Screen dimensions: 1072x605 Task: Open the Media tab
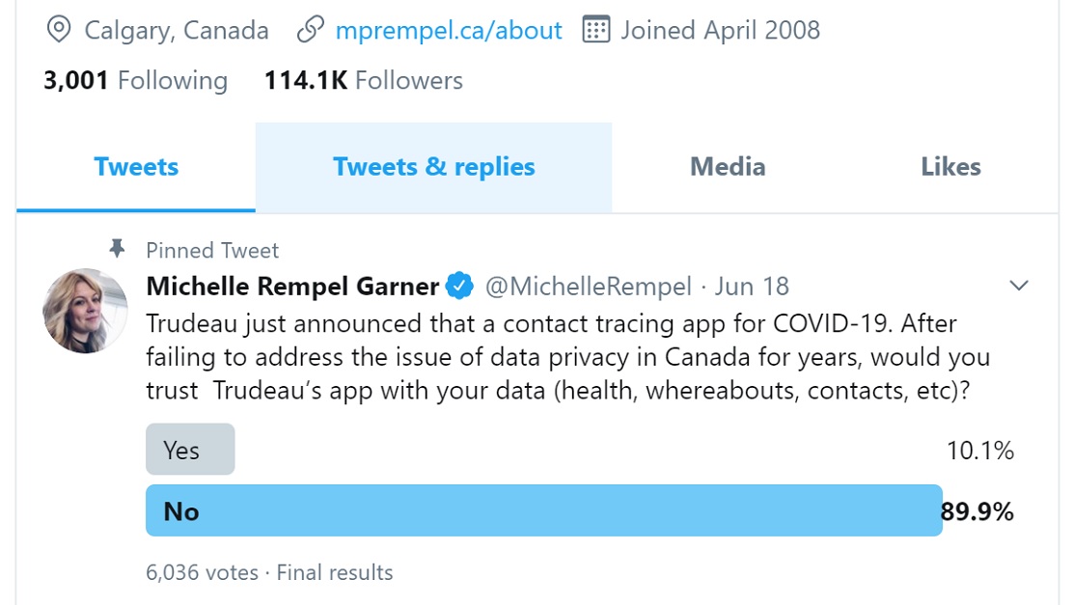(728, 168)
